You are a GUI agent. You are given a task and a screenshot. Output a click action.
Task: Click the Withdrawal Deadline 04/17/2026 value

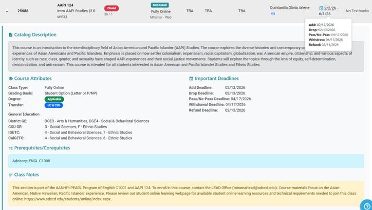tap(237, 105)
